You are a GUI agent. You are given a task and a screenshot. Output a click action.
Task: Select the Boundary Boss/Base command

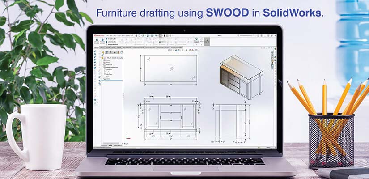point(112,44)
